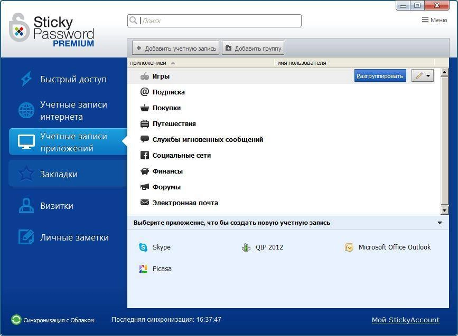The height and width of the screenshot is (336, 458).
Task: Click the piggy bank icon of Финансы
Action: (x=145, y=171)
